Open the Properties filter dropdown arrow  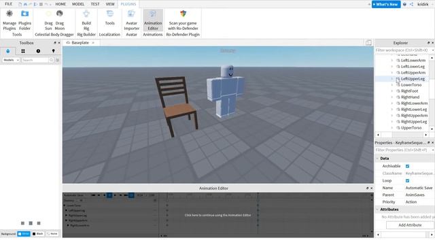point(433,150)
